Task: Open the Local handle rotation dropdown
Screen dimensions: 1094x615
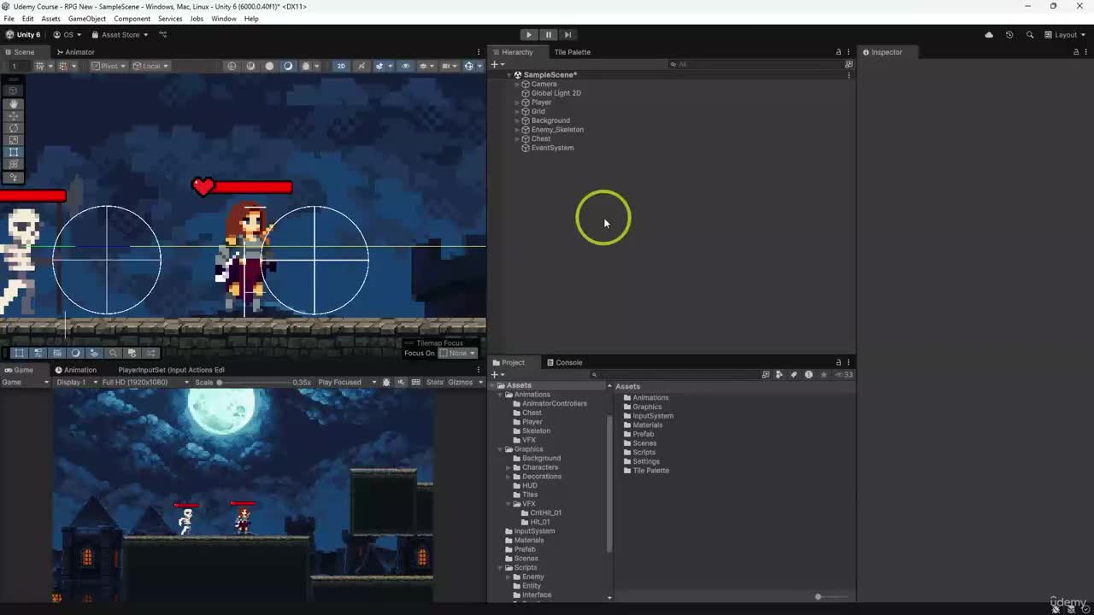Action: (x=150, y=66)
